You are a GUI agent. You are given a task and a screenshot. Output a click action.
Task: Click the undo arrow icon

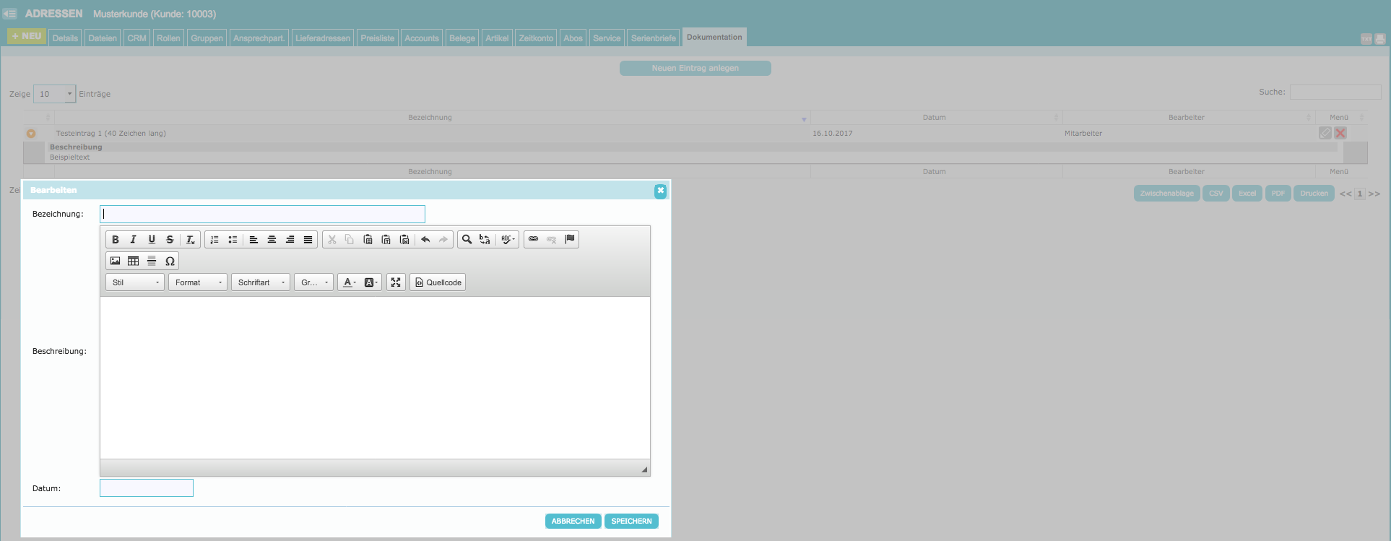click(425, 240)
